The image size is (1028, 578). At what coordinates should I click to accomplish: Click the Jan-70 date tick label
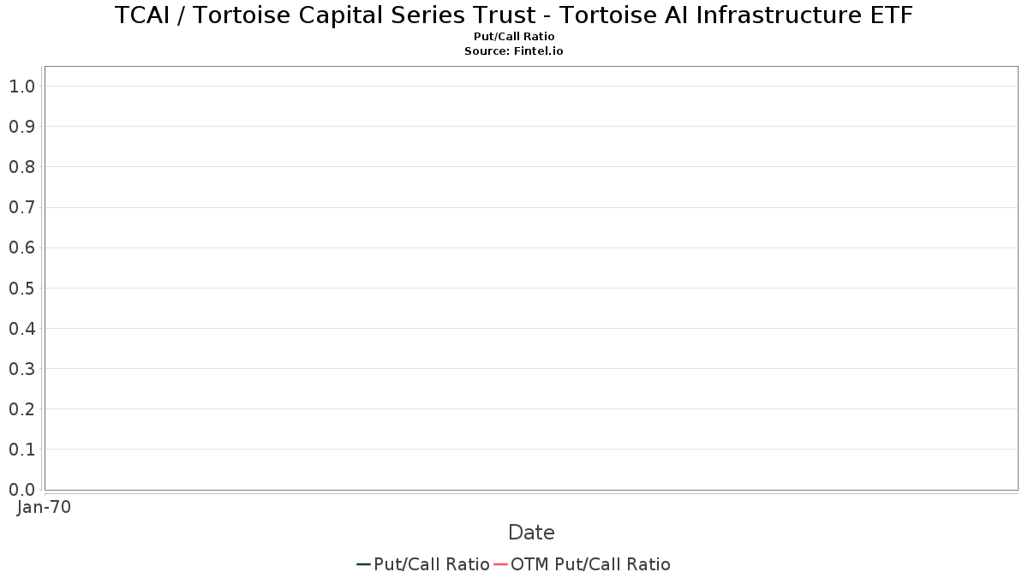[x=45, y=507]
